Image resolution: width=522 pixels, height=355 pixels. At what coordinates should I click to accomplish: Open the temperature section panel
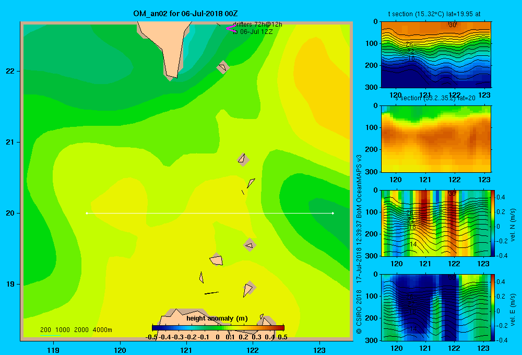(x=436, y=55)
